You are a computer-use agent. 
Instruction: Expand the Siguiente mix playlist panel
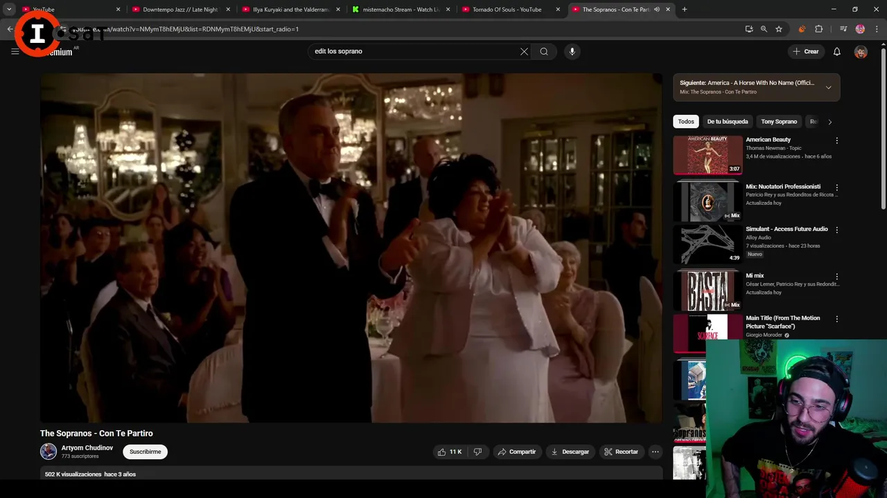[828, 87]
